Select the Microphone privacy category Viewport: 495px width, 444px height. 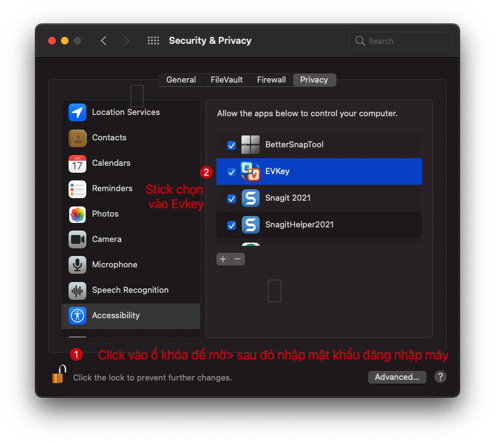[114, 265]
